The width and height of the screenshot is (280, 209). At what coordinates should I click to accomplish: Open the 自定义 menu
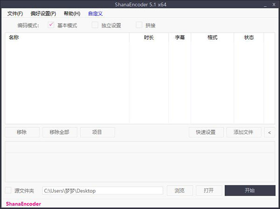95,14
